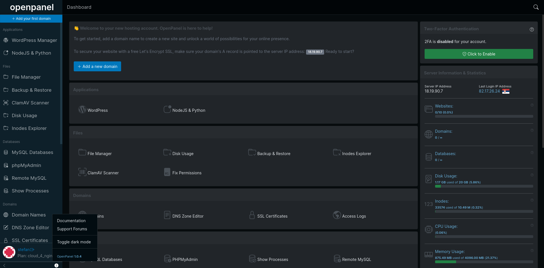Open Fix Permissions icon
The height and width of the screenshot is (268, 544).
167,172
